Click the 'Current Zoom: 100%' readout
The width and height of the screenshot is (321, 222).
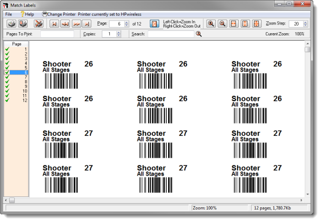(285, 34)
